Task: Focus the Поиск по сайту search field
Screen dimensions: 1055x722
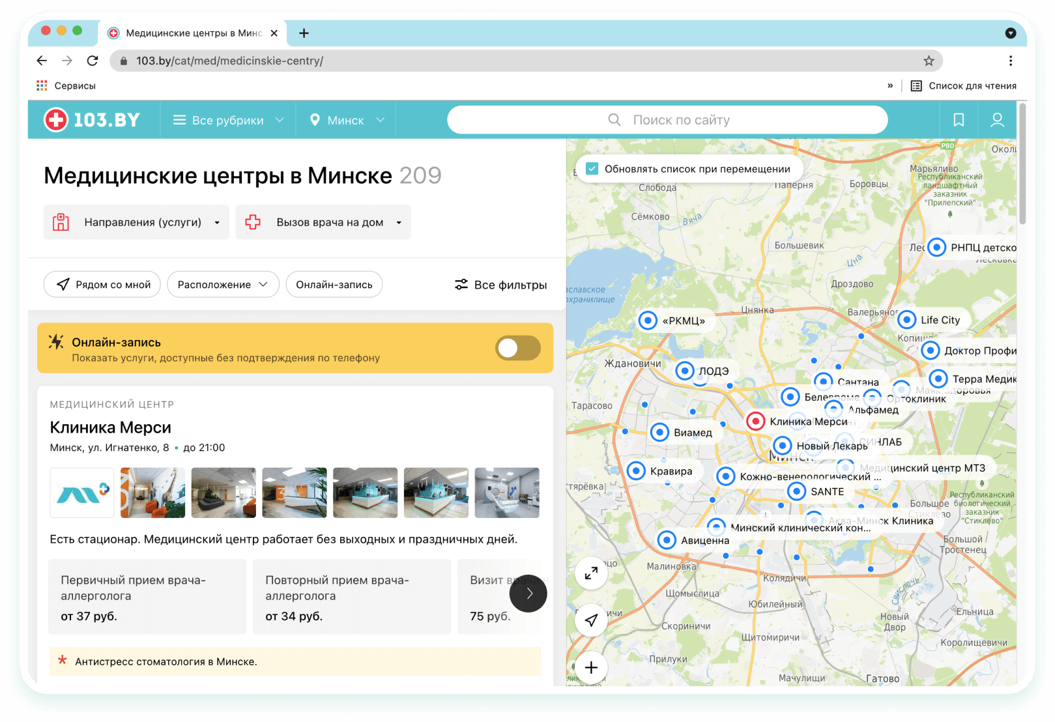Action: (x=667, y=120)
